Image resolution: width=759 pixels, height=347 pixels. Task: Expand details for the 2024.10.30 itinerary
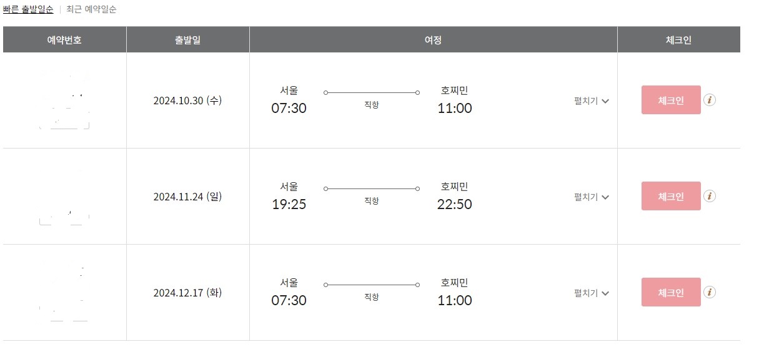591,101
